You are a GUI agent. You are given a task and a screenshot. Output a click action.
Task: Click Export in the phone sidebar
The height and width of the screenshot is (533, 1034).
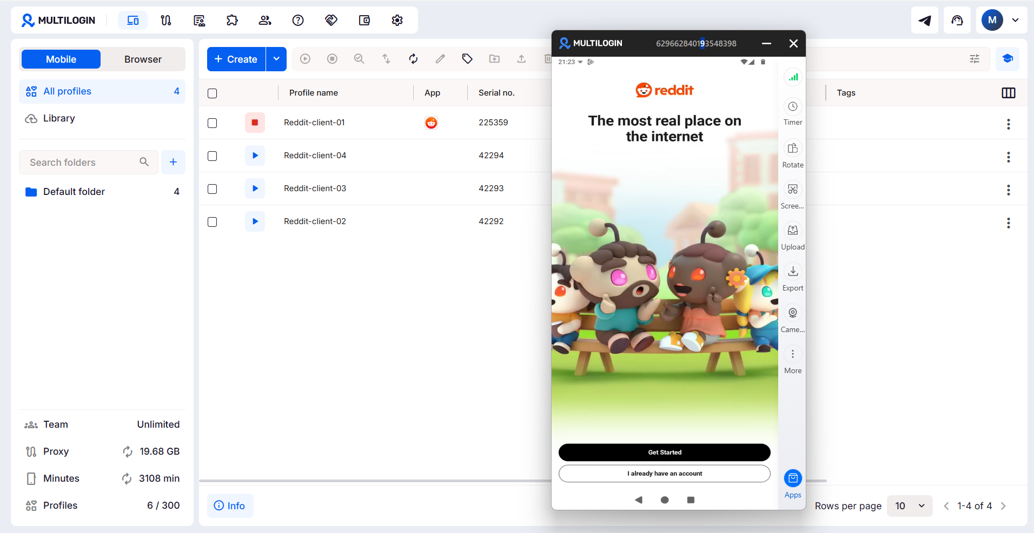(x=793, y=278)
